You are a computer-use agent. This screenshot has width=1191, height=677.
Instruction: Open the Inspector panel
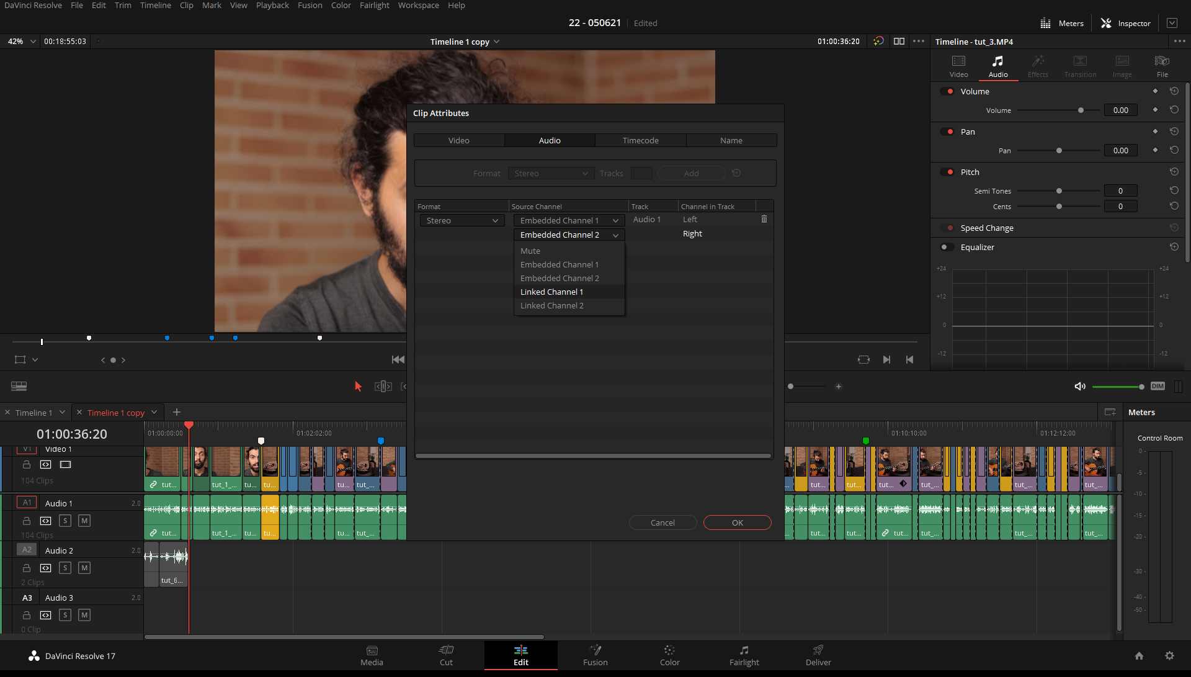click(x=1125, y=23)
